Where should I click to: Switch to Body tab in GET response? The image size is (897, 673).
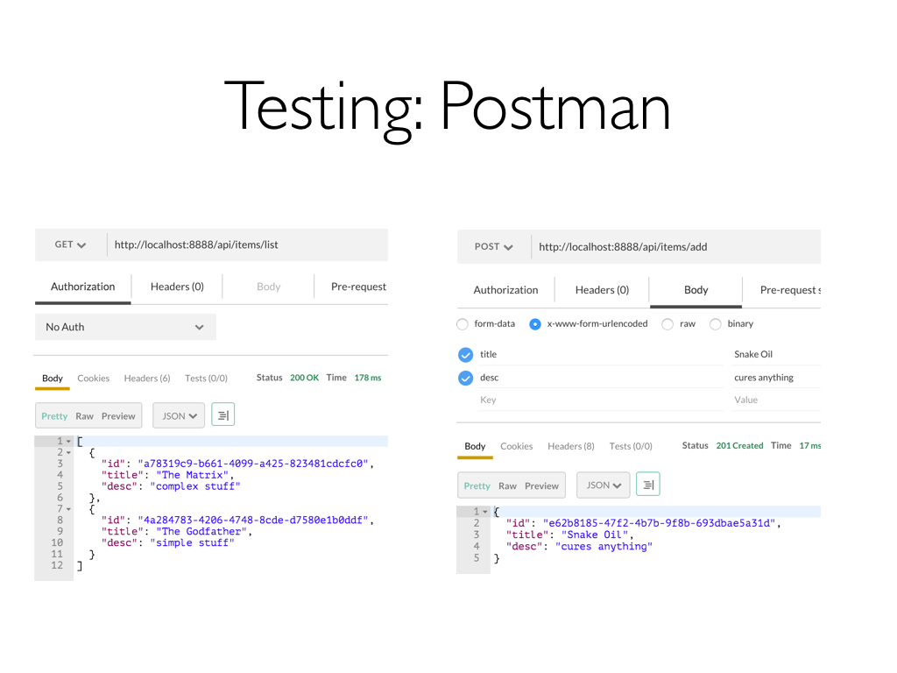pyautogui.click(x=52, y=379)
